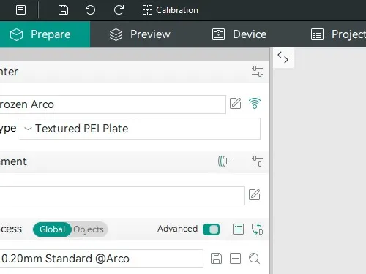Switch to the Preview tab
366x274 pixels.
(x=140, y=34)
